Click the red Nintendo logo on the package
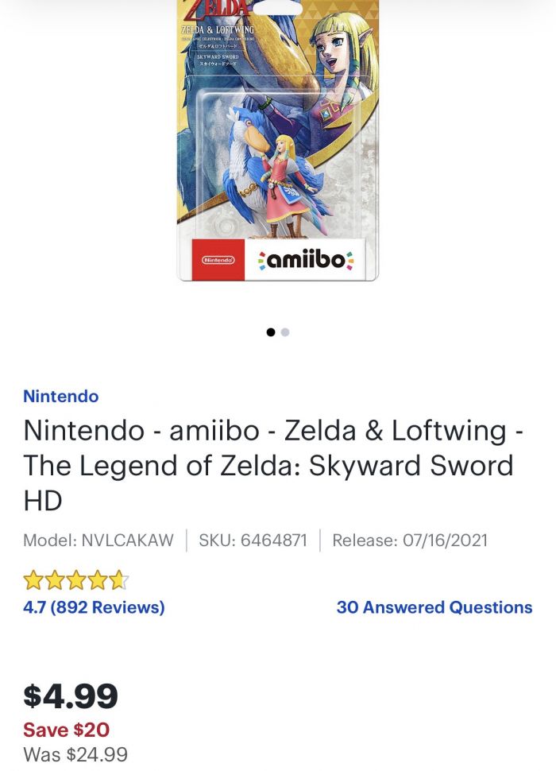This screenshot has height=771, width=556. click(x=218, y=260)
